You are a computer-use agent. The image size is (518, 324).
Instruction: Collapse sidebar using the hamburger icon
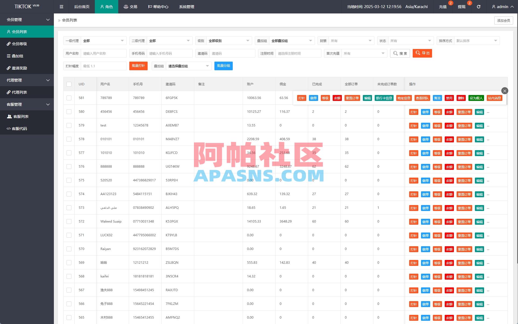pyautogui.click(x=61, y=6)
